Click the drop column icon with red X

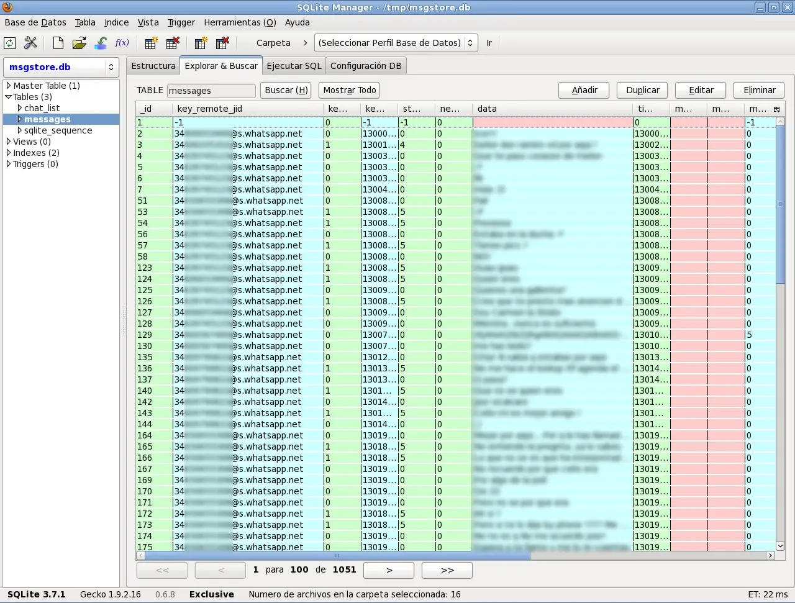click(x=222, y=43)
